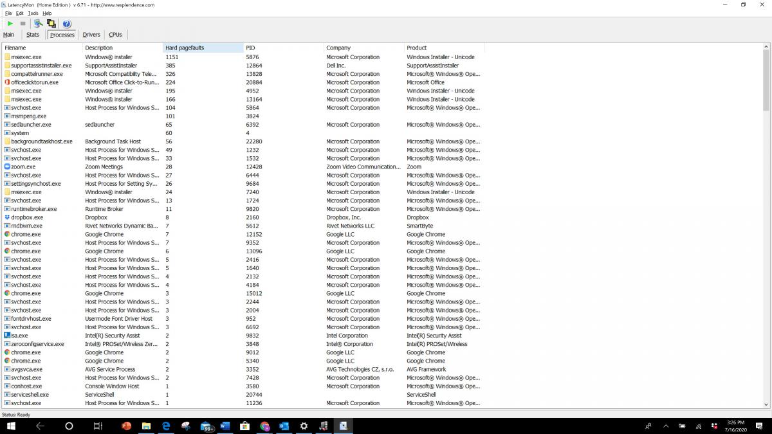Click the Dropbox icon beside dropbox.exe
This screenshot has width=772, height=434.
(7, 217)
